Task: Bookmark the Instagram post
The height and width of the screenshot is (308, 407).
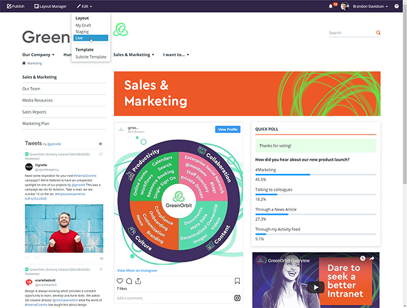Action: coord(237,281)
